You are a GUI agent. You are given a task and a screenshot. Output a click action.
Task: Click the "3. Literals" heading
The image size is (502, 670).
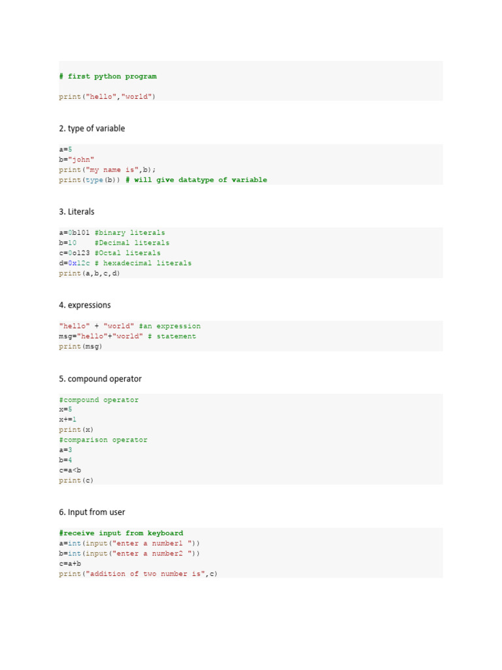[76, 212]
